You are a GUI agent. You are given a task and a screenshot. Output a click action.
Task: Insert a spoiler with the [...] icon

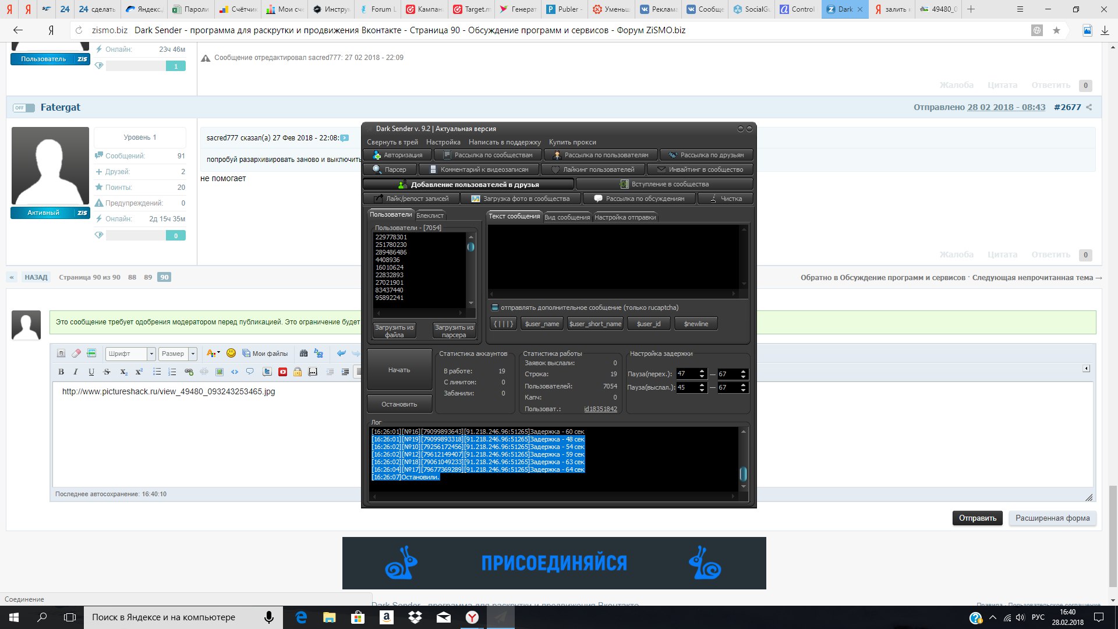313,372
